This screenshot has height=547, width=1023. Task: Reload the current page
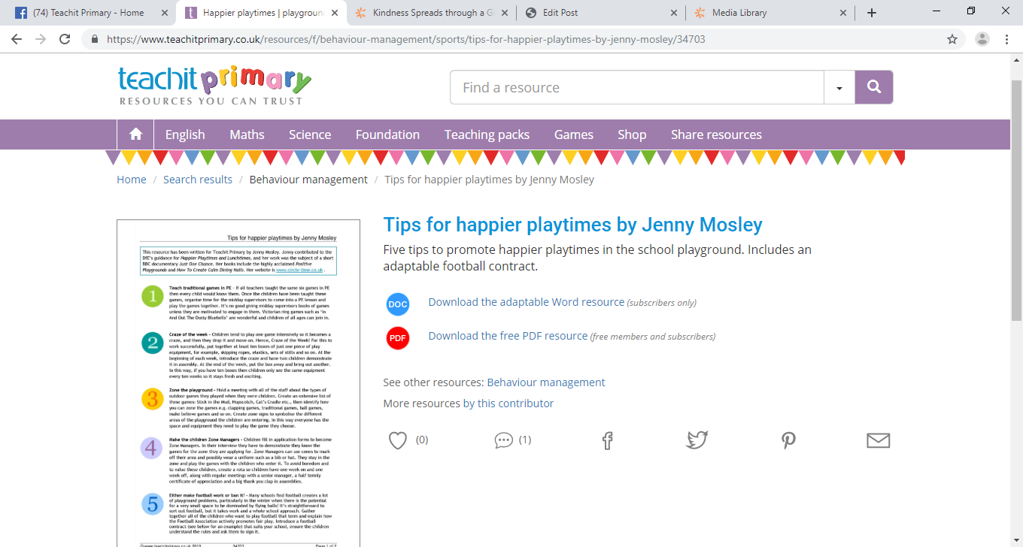65,39
